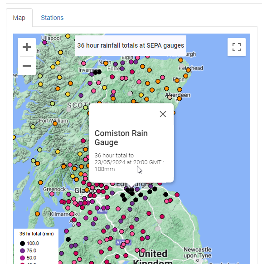Viewport: 262px width, 264px height.
Task: Open the beige gauge marker at Aberdeen
Action: pyautogui.click(x=170, y=97)
